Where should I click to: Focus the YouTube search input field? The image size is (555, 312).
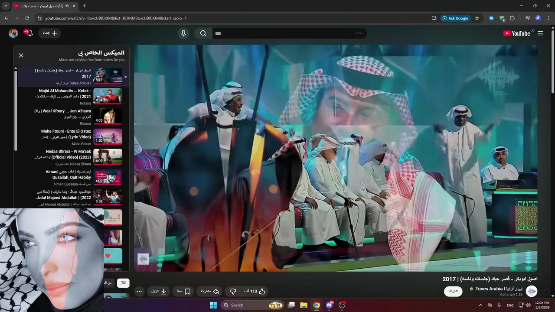(x=289, y=33)
